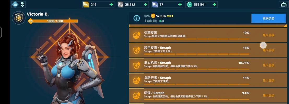
Task: Add gold with Au plus icon
Action: coord(111,5)
